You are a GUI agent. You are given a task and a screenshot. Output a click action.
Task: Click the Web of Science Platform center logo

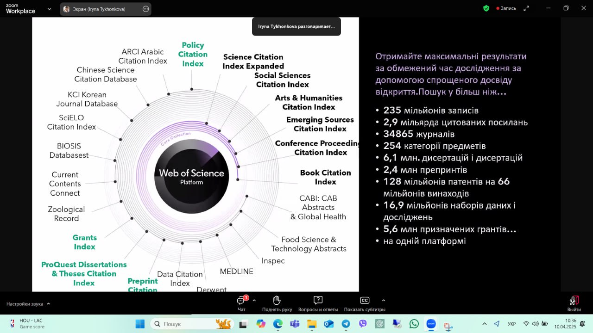191,177
